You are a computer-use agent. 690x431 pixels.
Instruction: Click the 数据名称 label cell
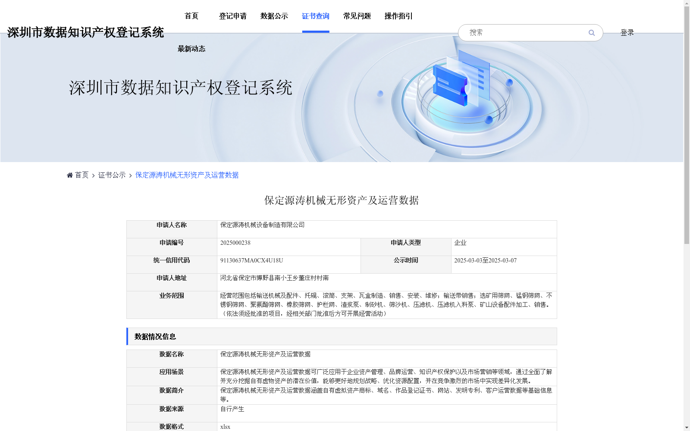click(x=172, y=359)
